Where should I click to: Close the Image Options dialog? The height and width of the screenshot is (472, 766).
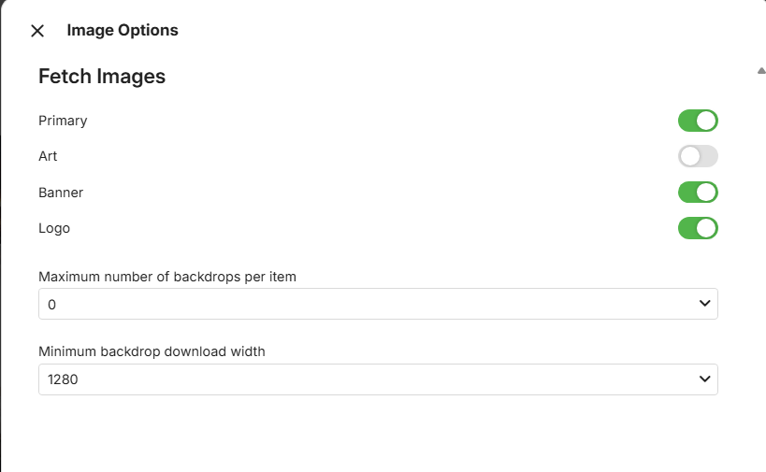pos(37,31)
